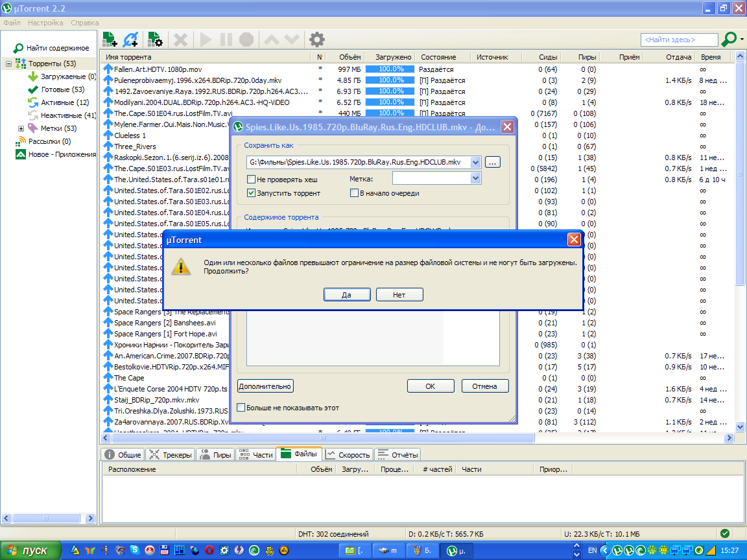
Task: Select Активные (12) category
Action: tap(58, 102)
